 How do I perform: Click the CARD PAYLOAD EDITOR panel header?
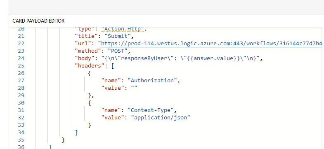[38, 21]
